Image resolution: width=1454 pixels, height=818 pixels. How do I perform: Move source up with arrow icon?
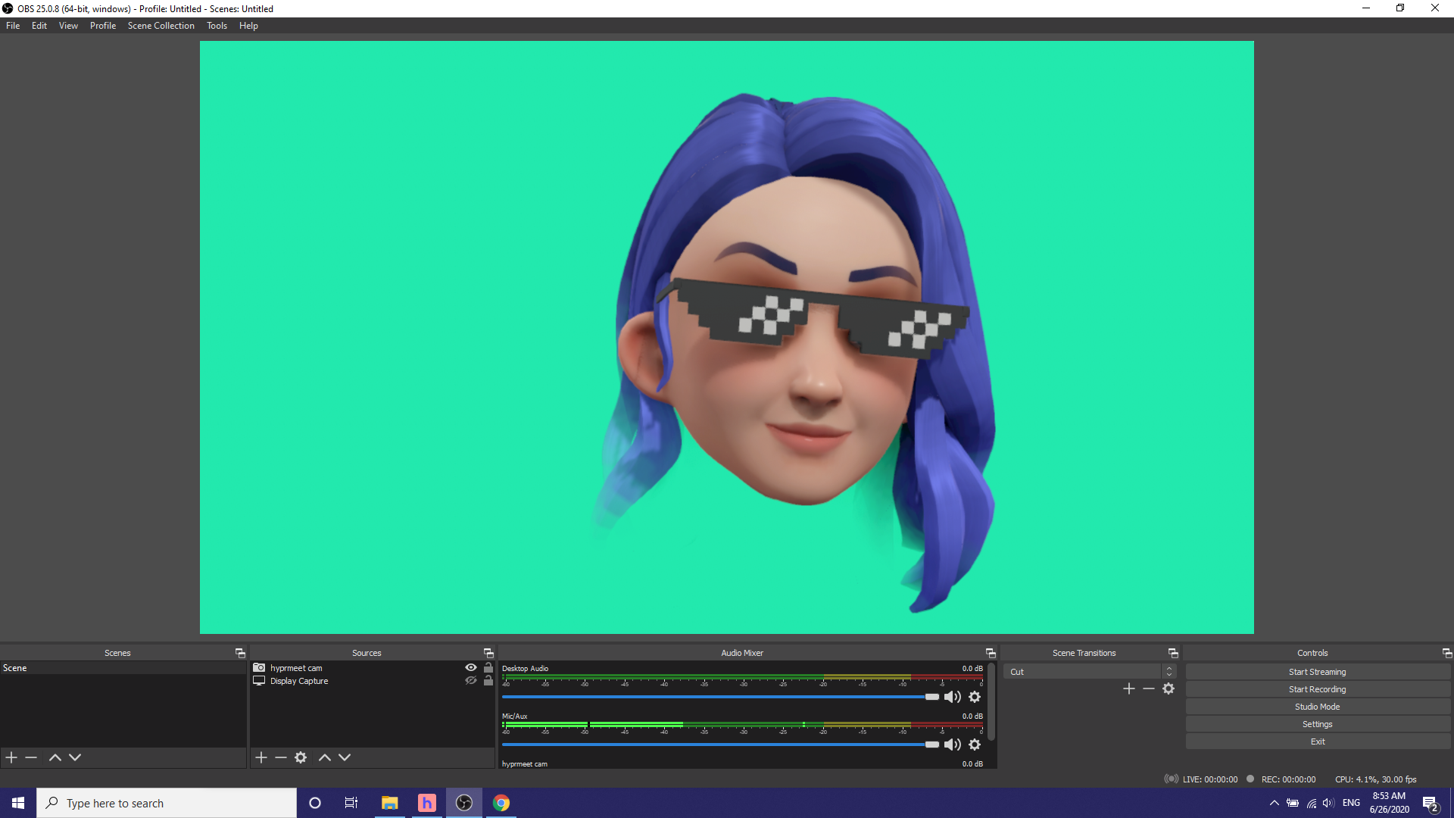pos(325,757)
